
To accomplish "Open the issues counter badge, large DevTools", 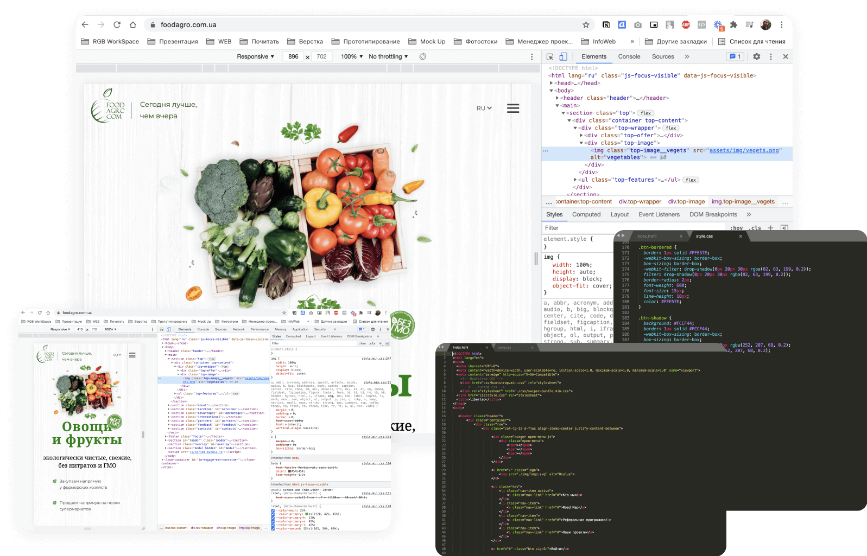I will click(735, 56).
